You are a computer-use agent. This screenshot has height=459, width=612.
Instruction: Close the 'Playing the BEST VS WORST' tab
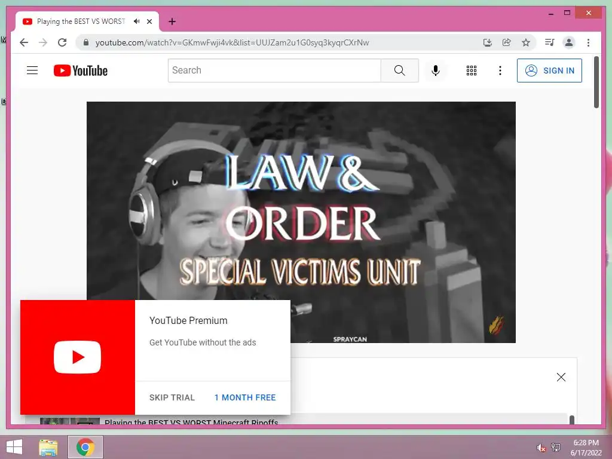pos(149,22)
